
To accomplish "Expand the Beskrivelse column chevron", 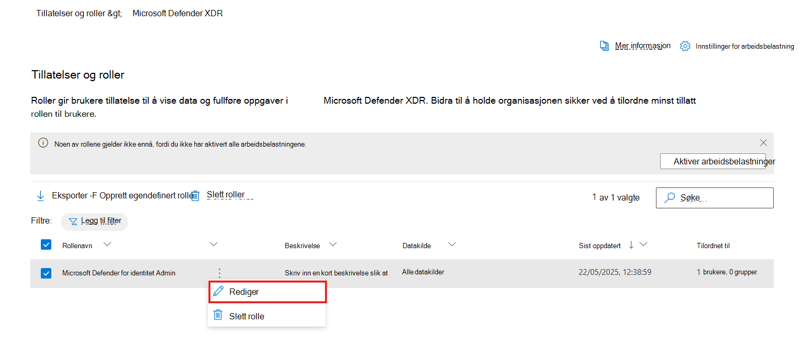I will [332, 244].
